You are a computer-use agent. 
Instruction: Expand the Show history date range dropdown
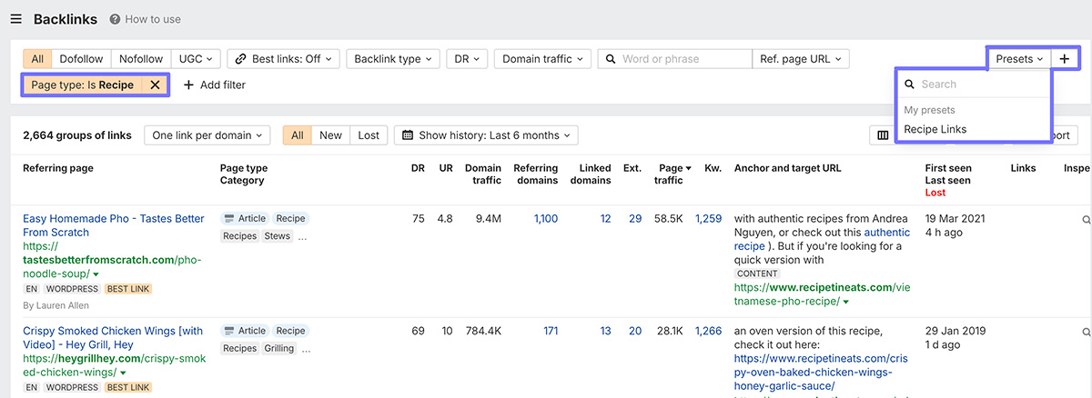tap(486, 135)
